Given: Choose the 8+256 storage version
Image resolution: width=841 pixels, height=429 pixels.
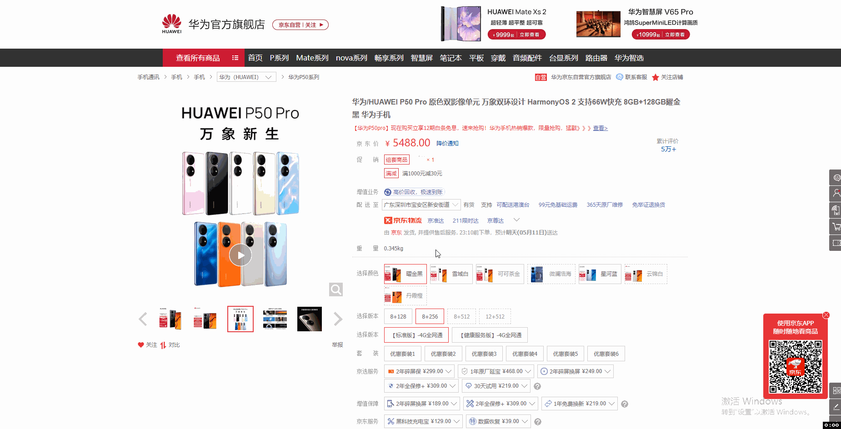Looking at the screenshot, I should 430,317.
